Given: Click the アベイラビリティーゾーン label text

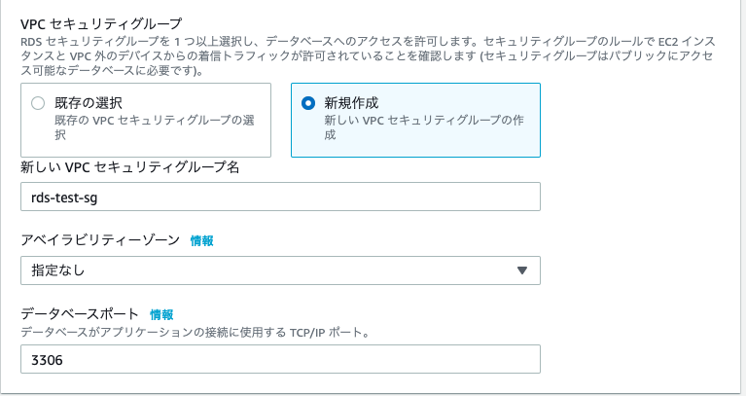Looking at the screenshot, I should (99, 240).
